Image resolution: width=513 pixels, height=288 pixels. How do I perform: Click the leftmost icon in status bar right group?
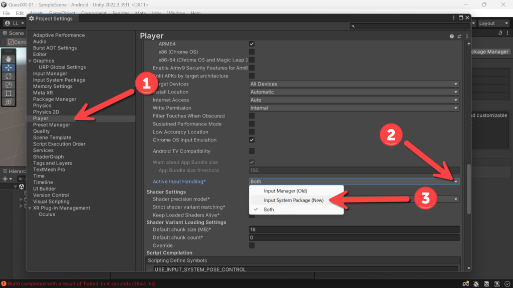465,284
